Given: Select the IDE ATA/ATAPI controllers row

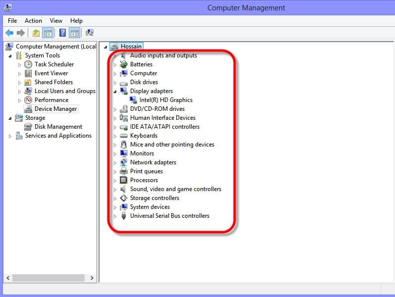Looking at the screenshot, I should click(x=165, y=127).
